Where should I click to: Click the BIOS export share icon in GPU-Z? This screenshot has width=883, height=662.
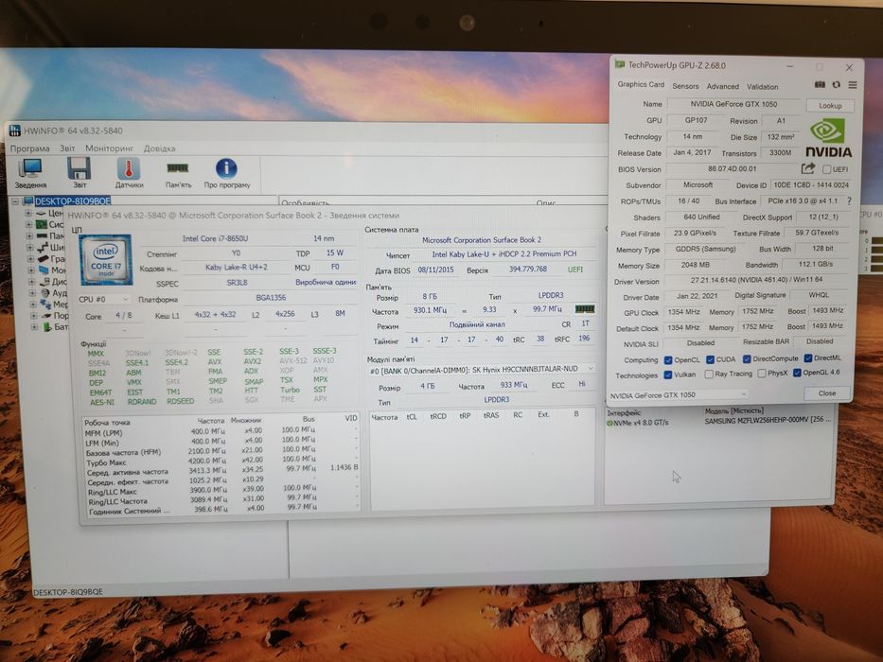(x=808, y=168)
